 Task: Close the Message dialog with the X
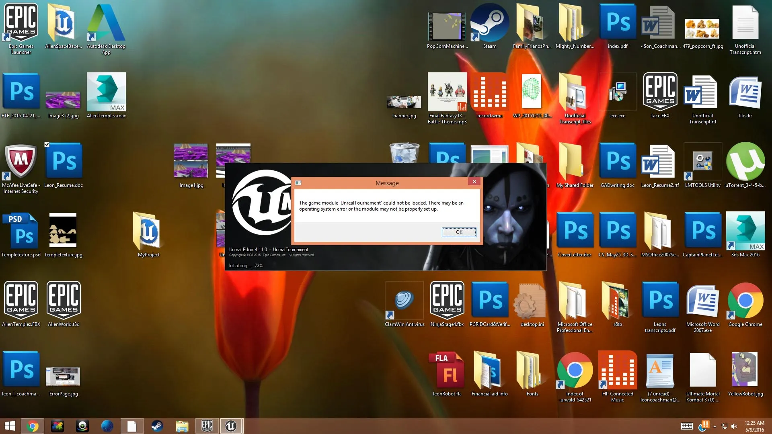click(x=474, y=182)
